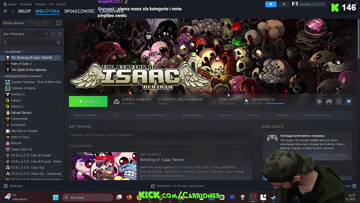360x203 pixels.
Task: Show game info icon
Action: (339, 101)
